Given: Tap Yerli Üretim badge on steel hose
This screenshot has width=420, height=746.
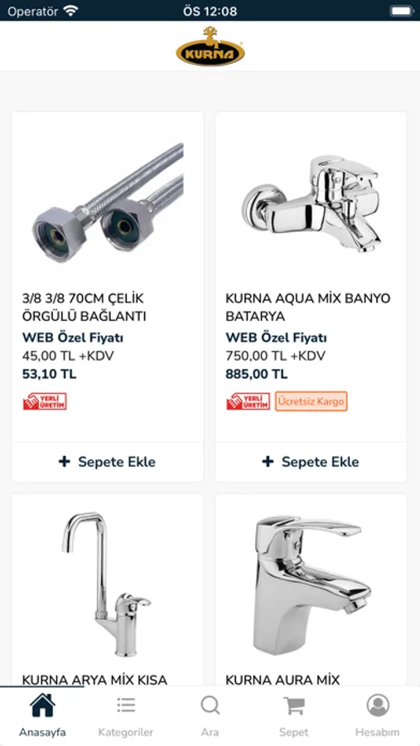Looking at the screenshot, I should click(45, 401).
